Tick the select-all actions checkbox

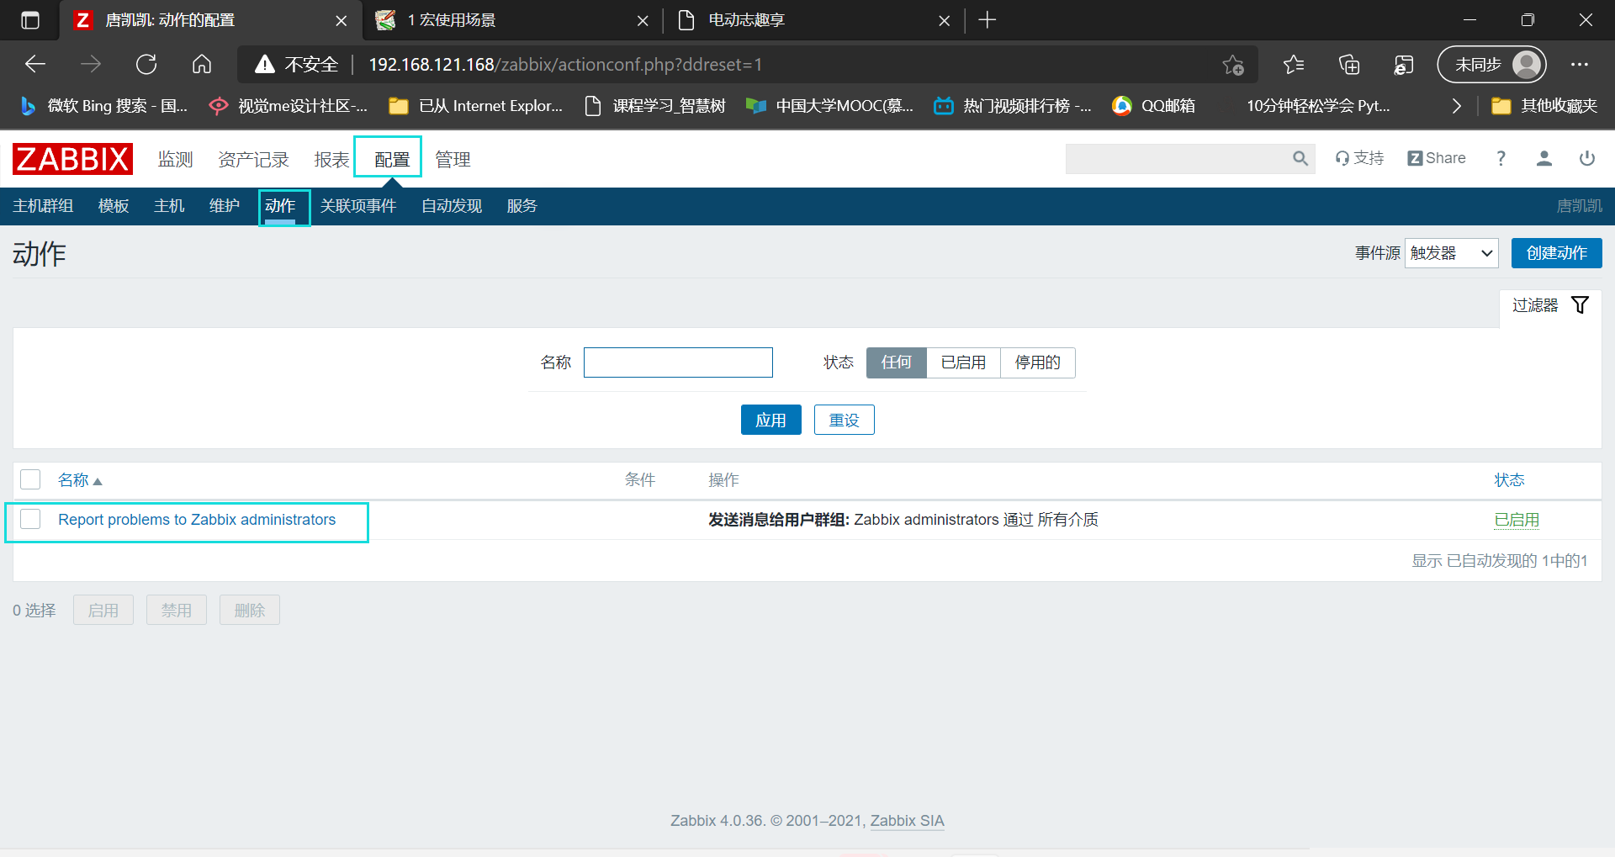(30, 479)
